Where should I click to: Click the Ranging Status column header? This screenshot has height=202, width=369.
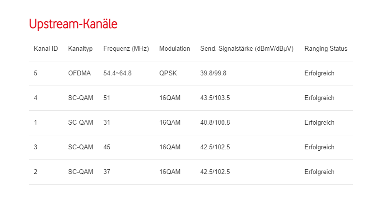point(325,49)
